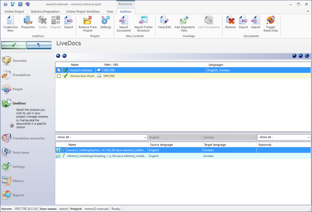
Task: Open corpus Properties from the ribbon
Action: 28,20
